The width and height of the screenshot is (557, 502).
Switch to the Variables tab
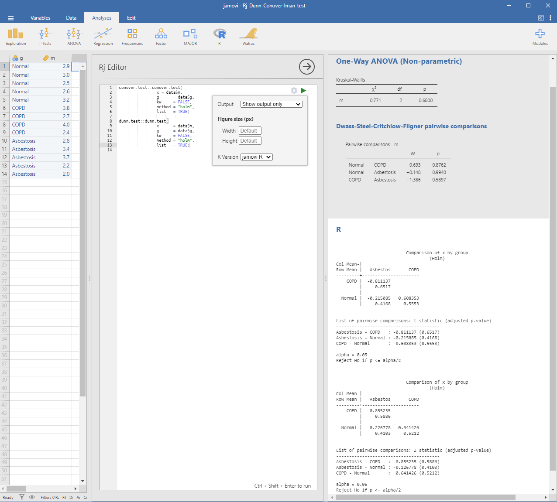(40, 18)
